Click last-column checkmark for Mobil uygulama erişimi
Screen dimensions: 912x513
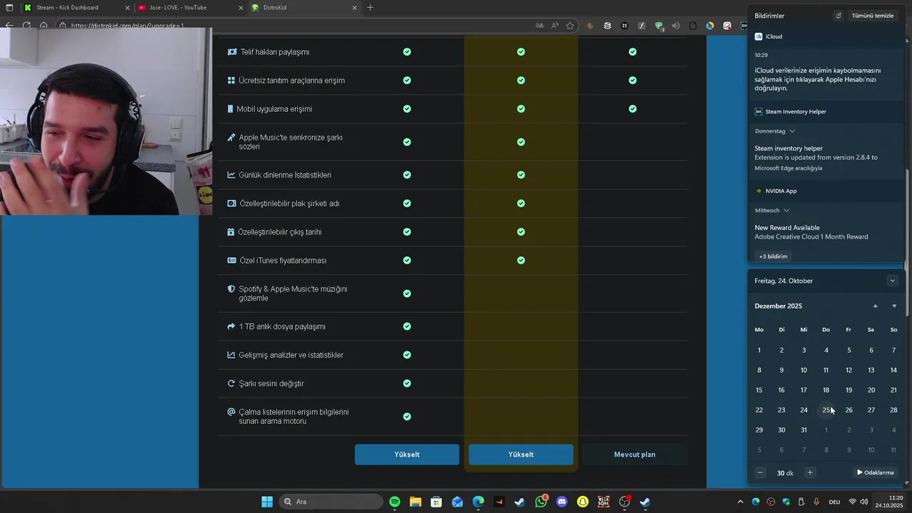tap(633, 109)
